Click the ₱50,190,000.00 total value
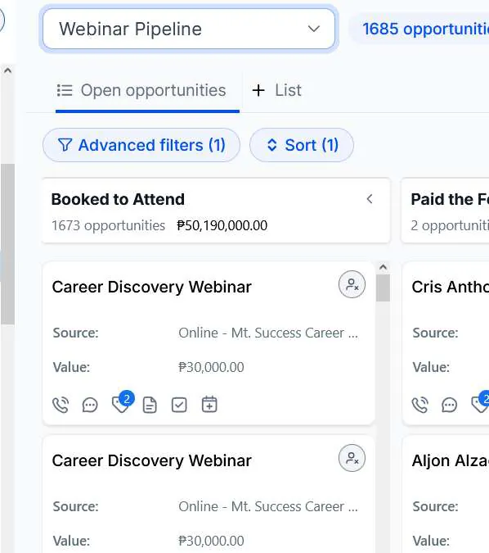Image resolution: width=489 pixels, height=553 pixels. [x=222, y=225]
